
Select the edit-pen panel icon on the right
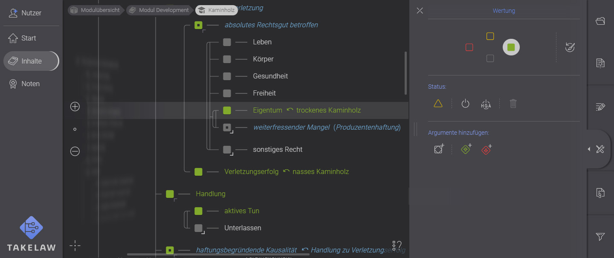point(600,107)
